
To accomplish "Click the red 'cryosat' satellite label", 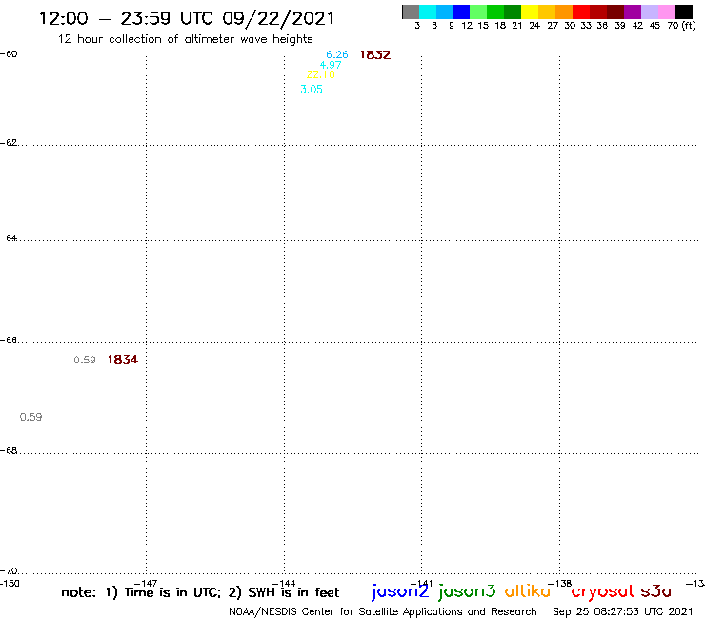I will click(x=603, y=592).
